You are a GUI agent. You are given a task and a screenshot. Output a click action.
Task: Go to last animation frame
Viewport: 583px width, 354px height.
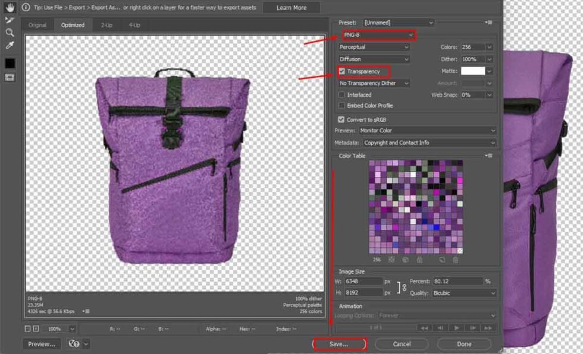[x=488, y=328]
